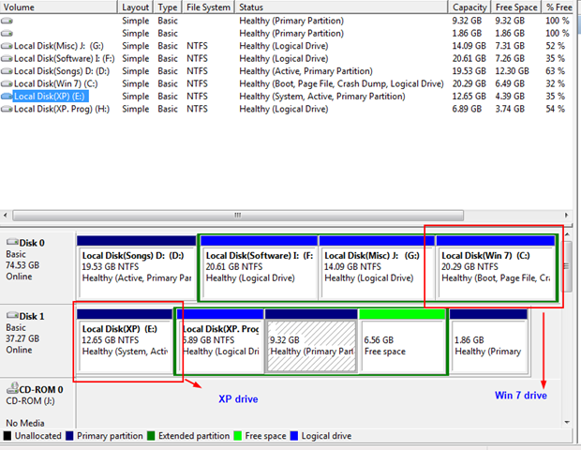Select drive icon of the 1.86 GB unnamed volume
The width and height of the screenshot is (581, 450).
pyautogui.click(x=7, y=34)
